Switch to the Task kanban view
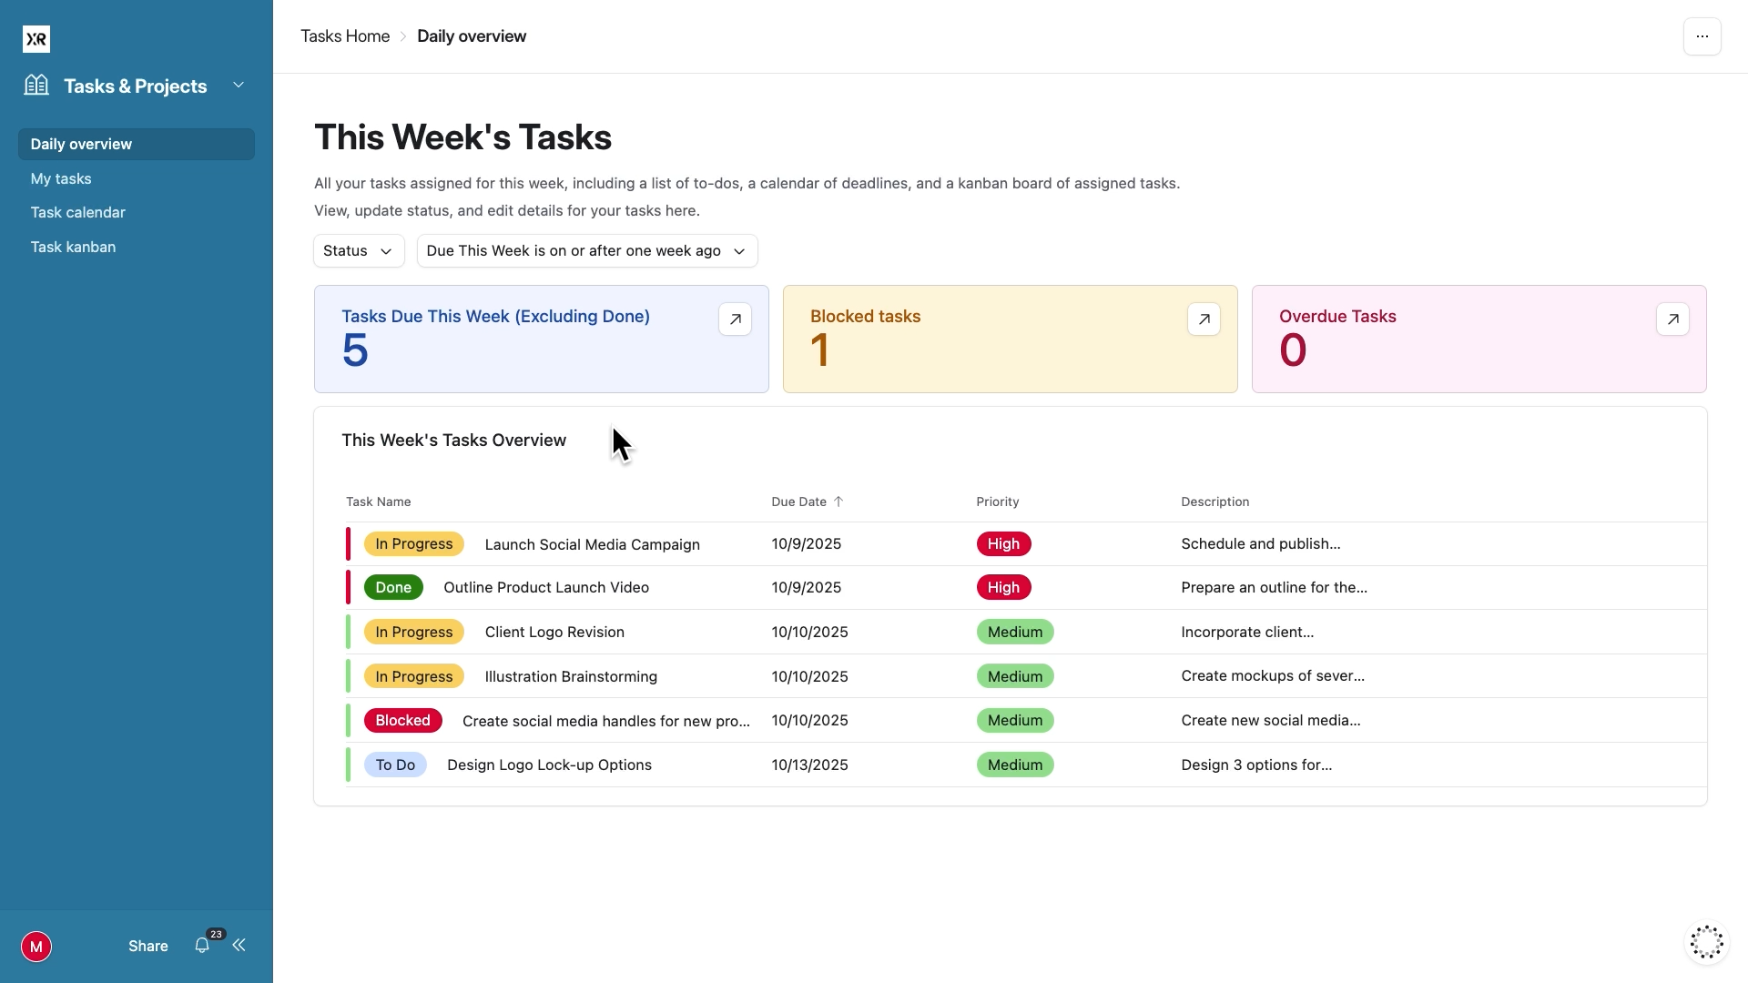This screenshot has height=983, width=1748. (73, 247)
